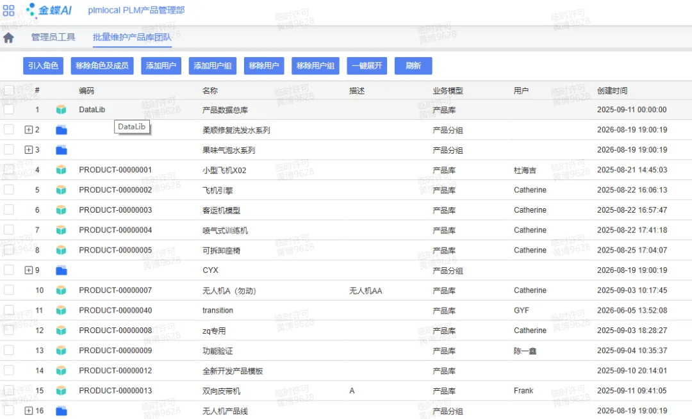Click cube icon for PRODUCT-00000008
The image size is (692, 419).
point(62,331)
